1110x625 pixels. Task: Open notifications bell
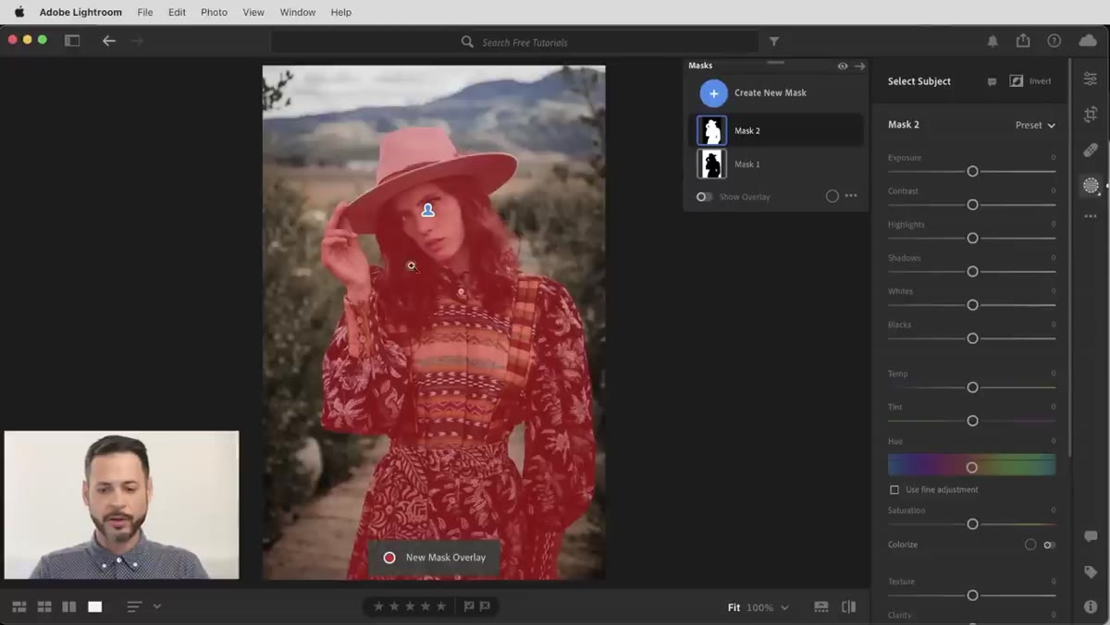pos(993,41)
